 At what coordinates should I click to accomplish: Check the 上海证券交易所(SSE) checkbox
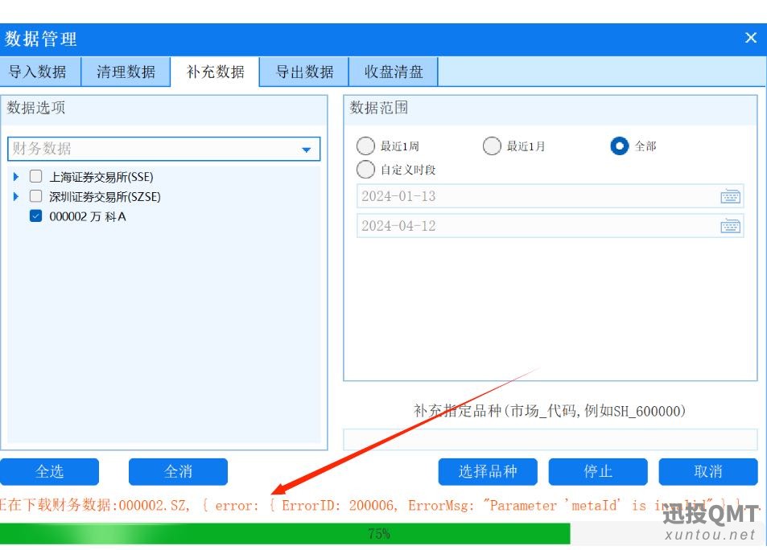[x=35, y=176]
